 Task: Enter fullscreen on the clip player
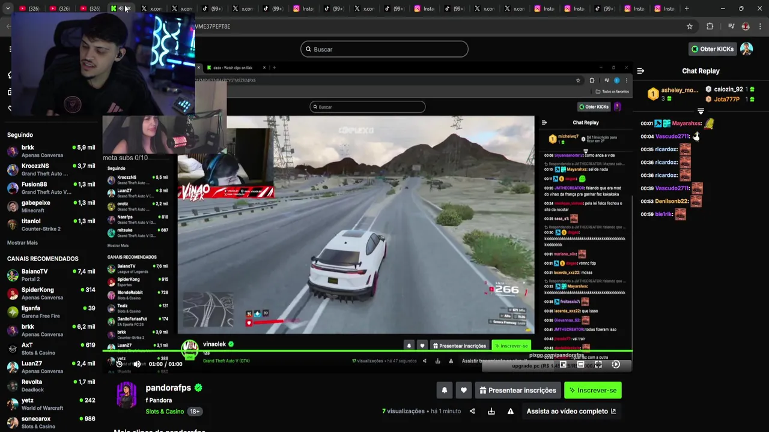598,364
